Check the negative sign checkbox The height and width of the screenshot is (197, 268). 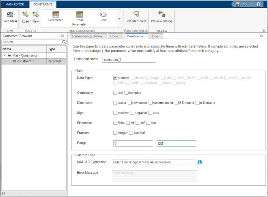(x=132, y=113)
